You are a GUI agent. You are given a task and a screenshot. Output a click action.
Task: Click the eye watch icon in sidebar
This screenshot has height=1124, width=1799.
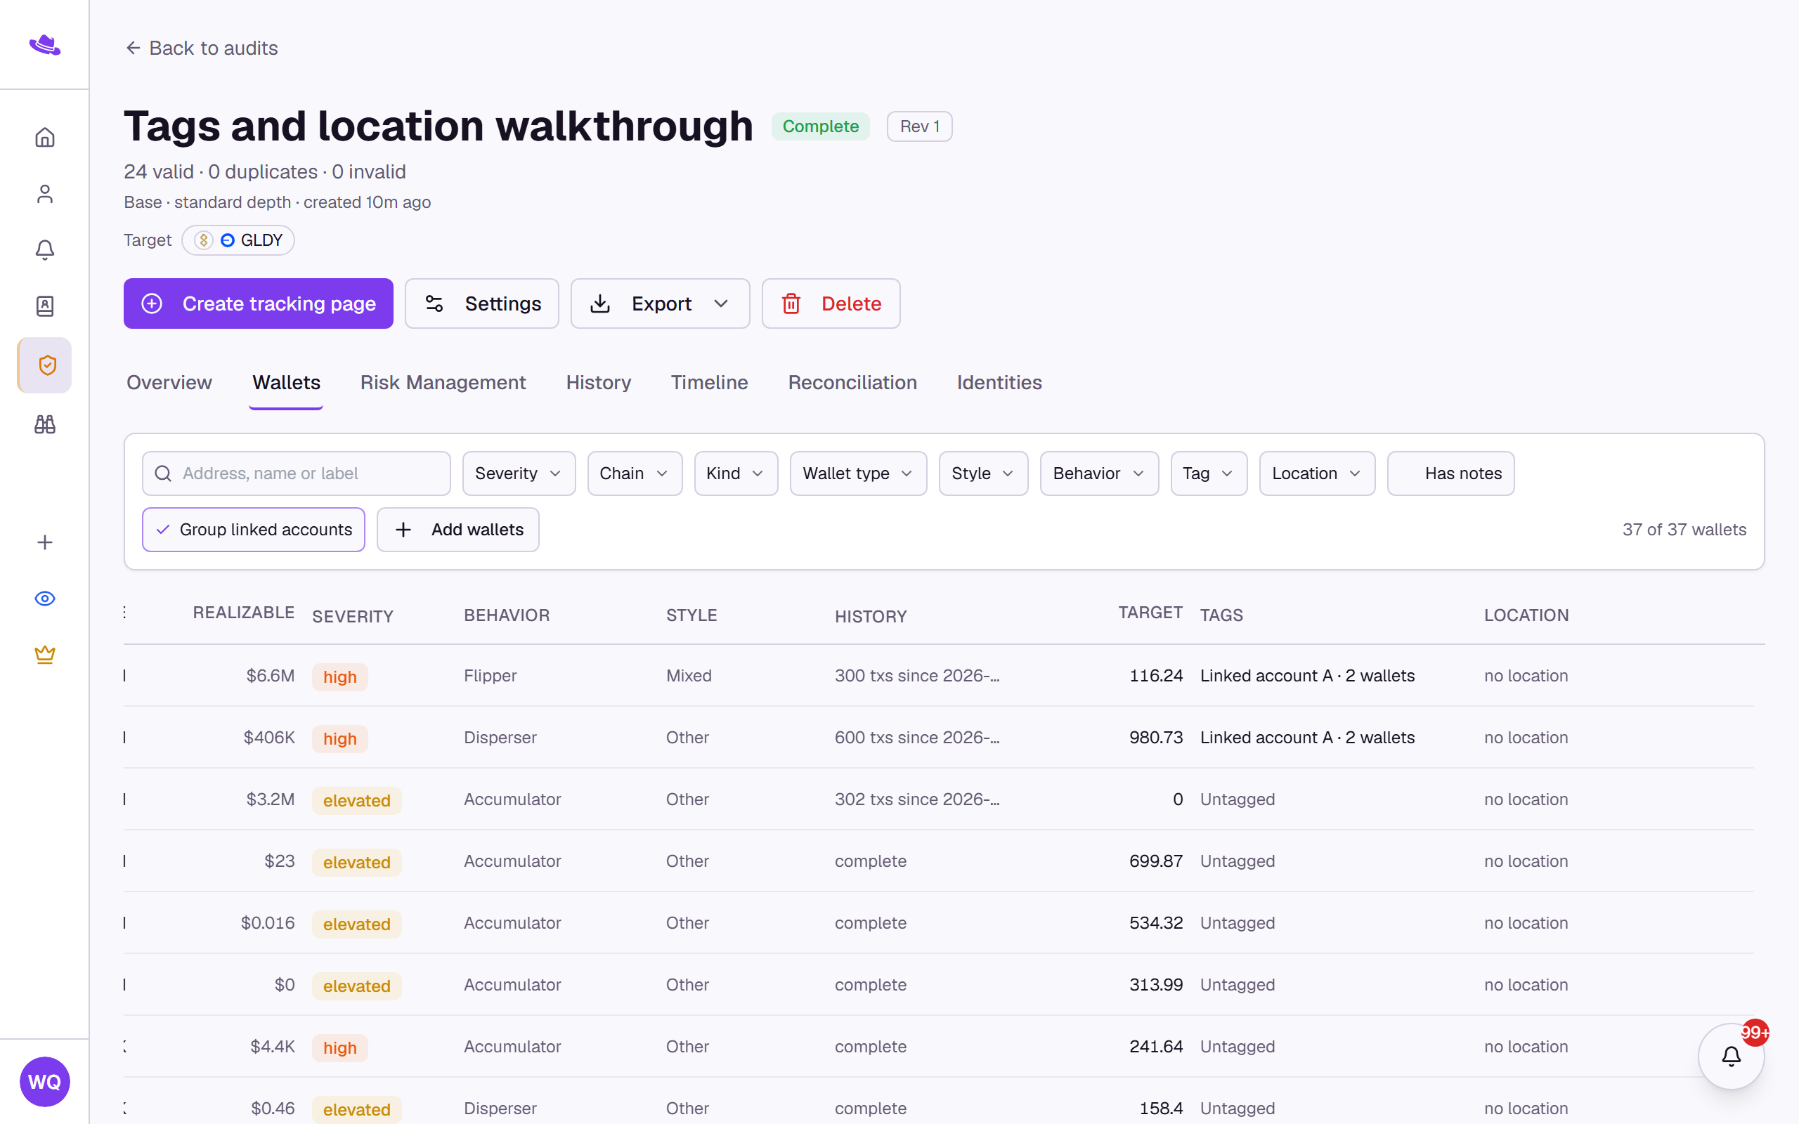click(44, 599)
